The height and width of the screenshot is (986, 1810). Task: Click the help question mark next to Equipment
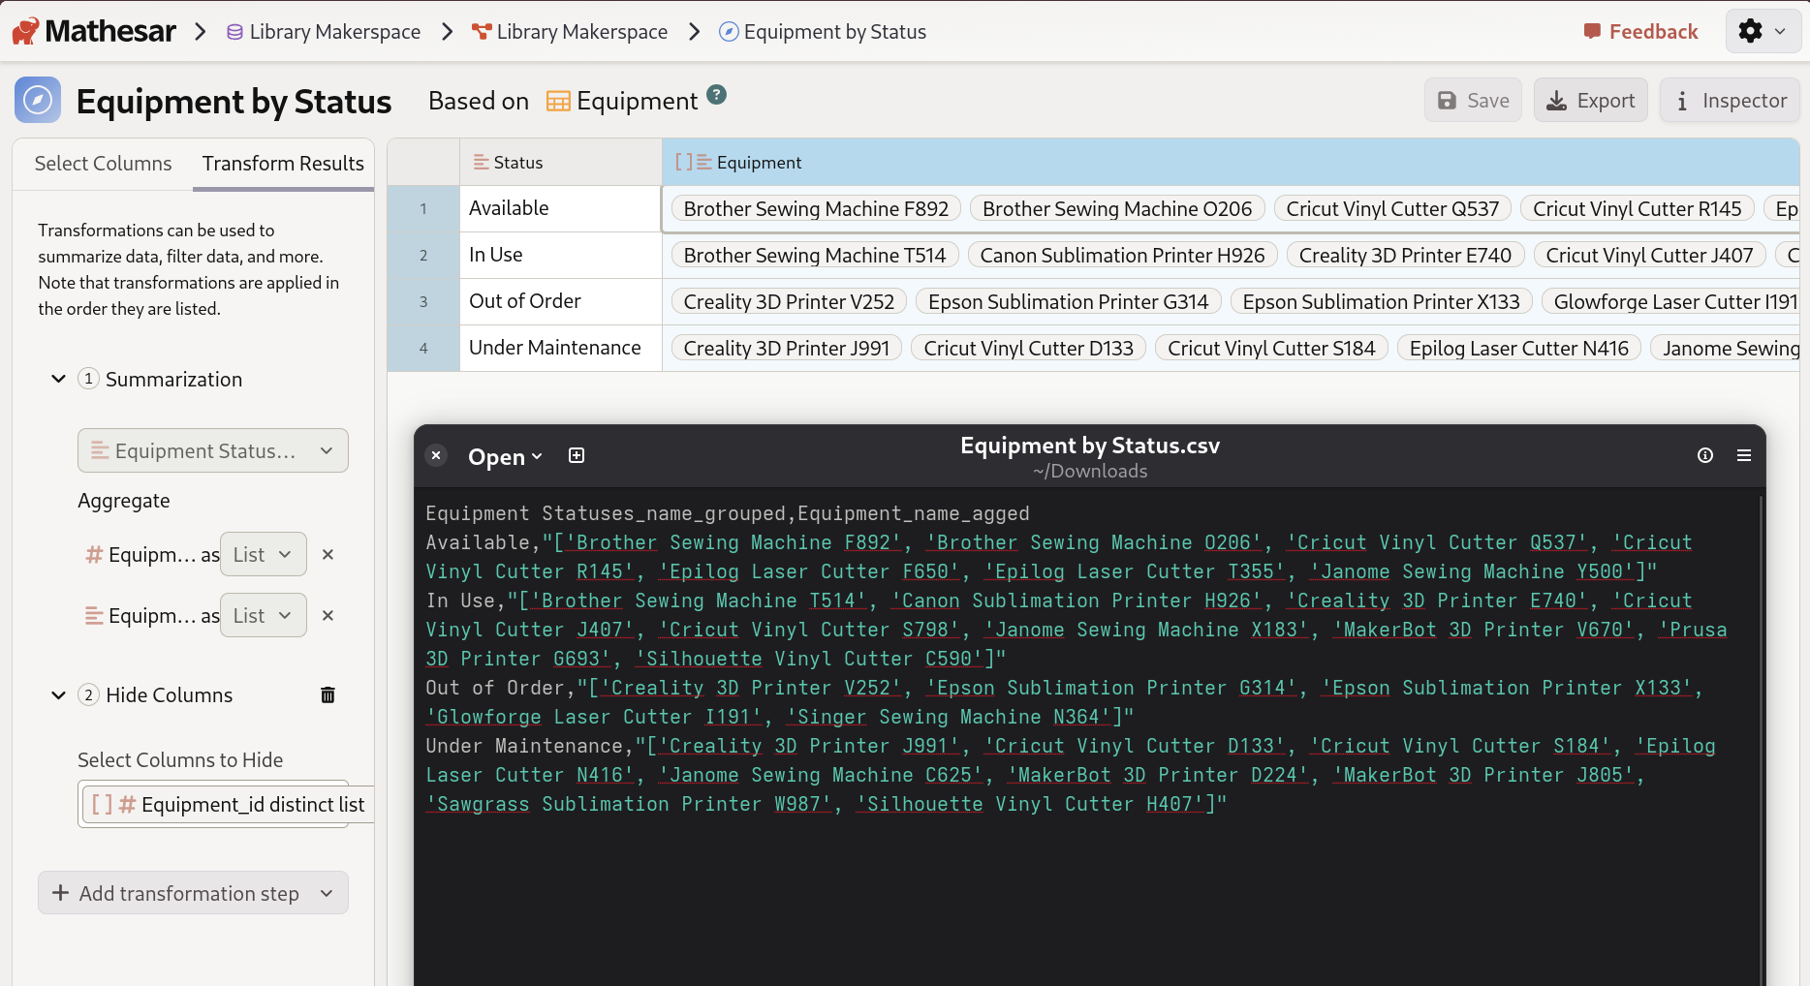point(715,94)
